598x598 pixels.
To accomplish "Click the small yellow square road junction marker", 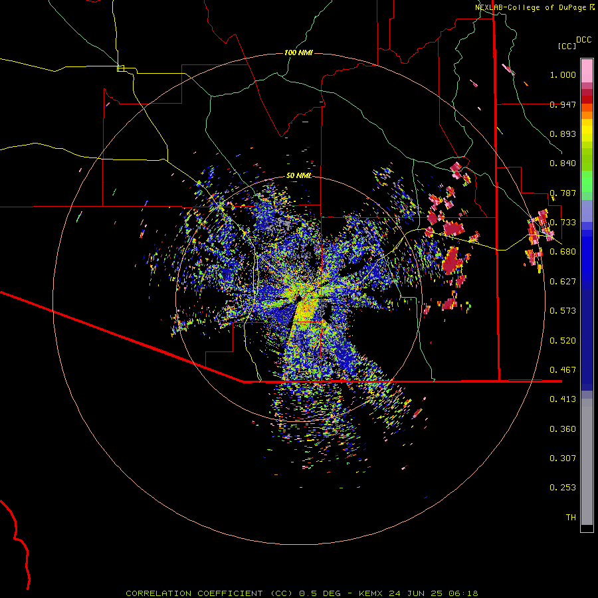I will pyautogui.click(x=120, y=68).
